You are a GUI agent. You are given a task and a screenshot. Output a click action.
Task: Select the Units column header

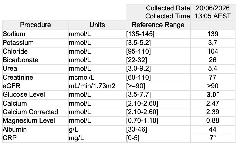point(97,25)
